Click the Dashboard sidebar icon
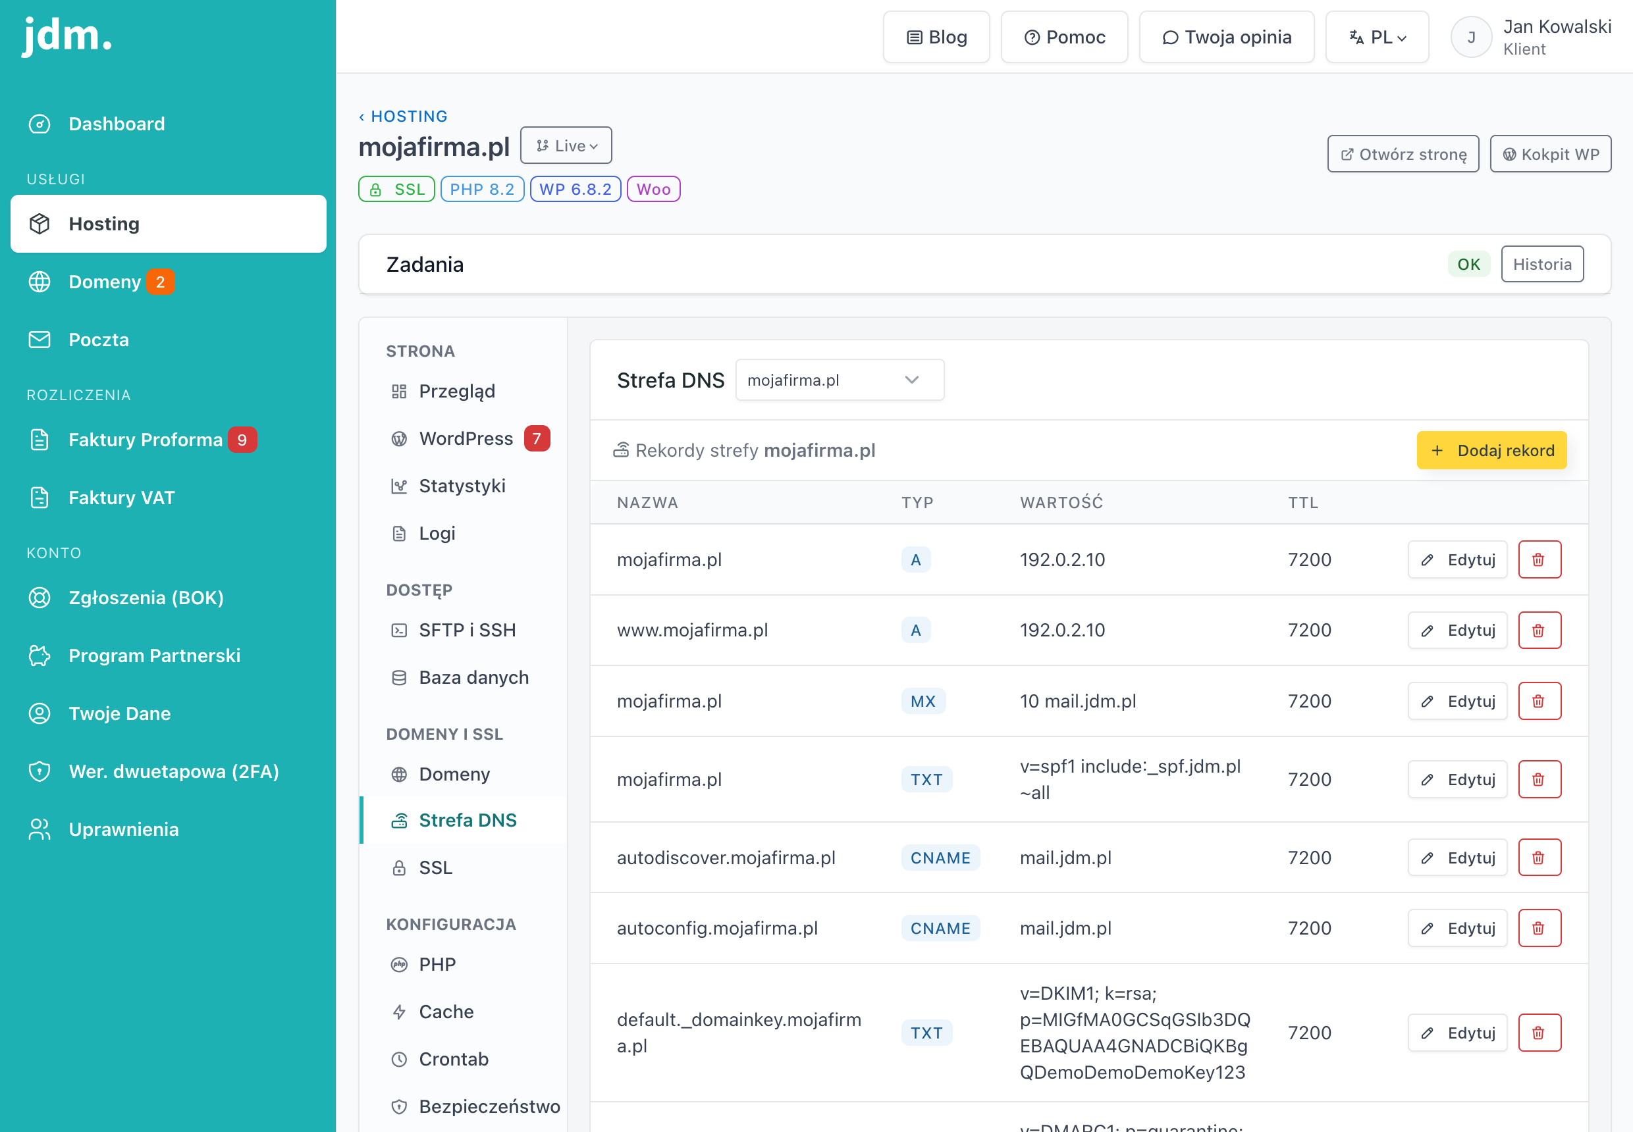 click(x=40, y=124)
